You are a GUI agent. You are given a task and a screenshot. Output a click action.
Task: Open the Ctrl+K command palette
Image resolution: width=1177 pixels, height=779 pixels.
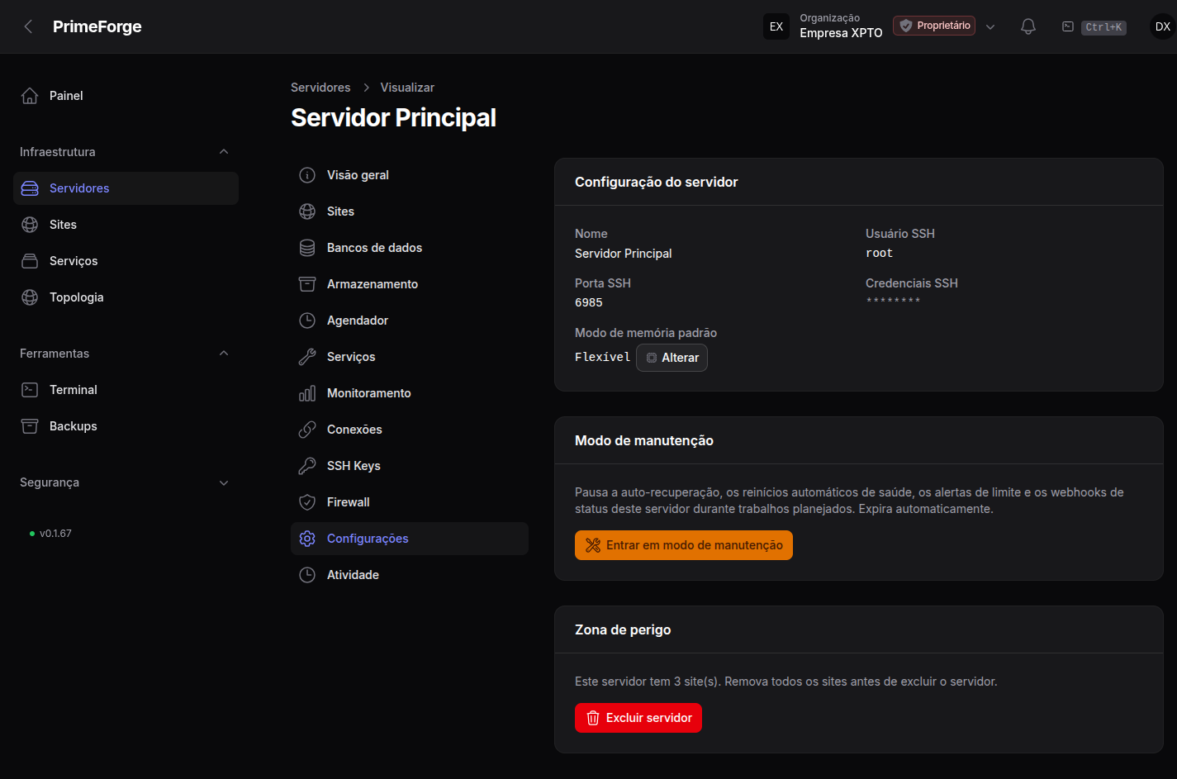pyautogui.click(x=1094, y=27)
